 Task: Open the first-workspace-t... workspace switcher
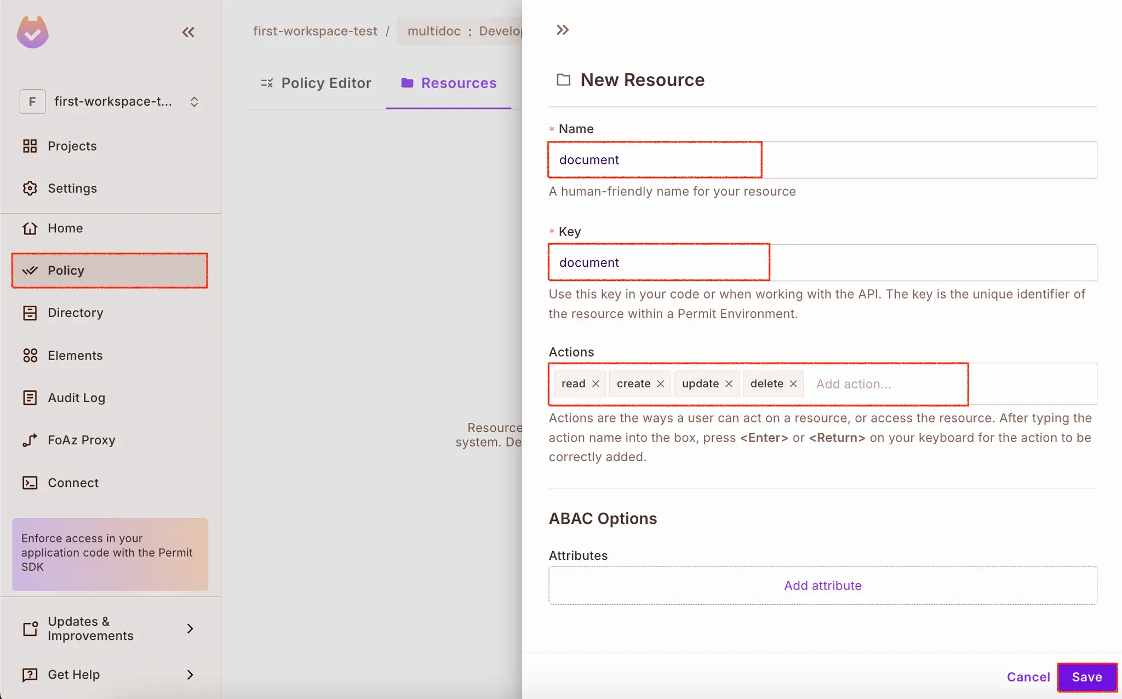(x=110, y=102)
